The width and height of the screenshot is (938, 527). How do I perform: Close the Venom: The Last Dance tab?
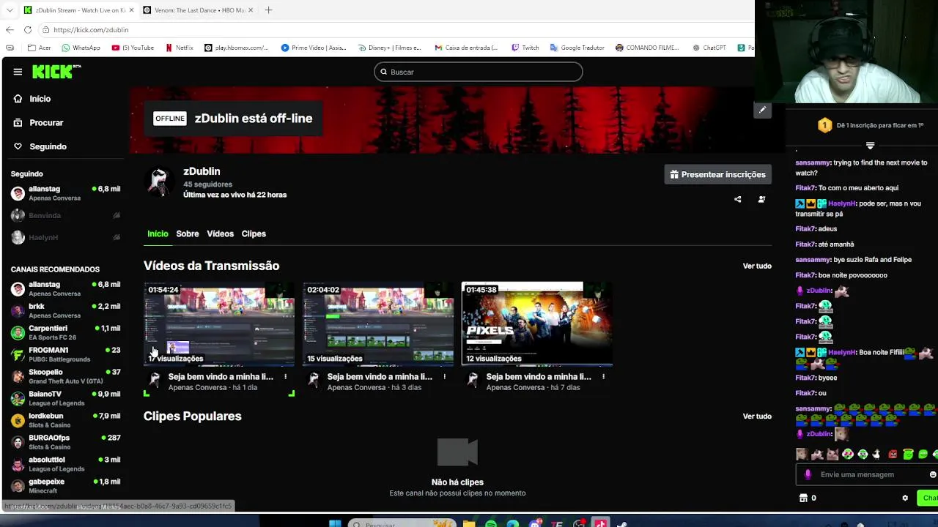tap(251, 10)
